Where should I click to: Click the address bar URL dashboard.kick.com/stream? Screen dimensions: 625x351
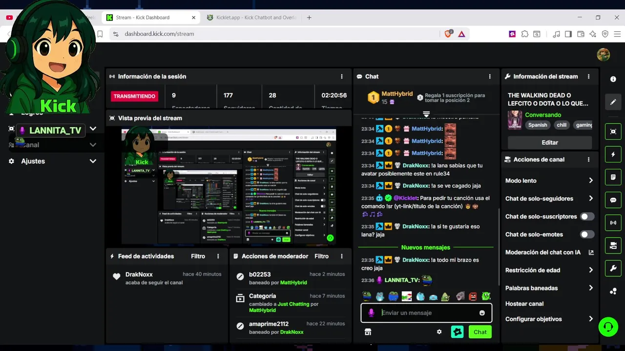159,34
